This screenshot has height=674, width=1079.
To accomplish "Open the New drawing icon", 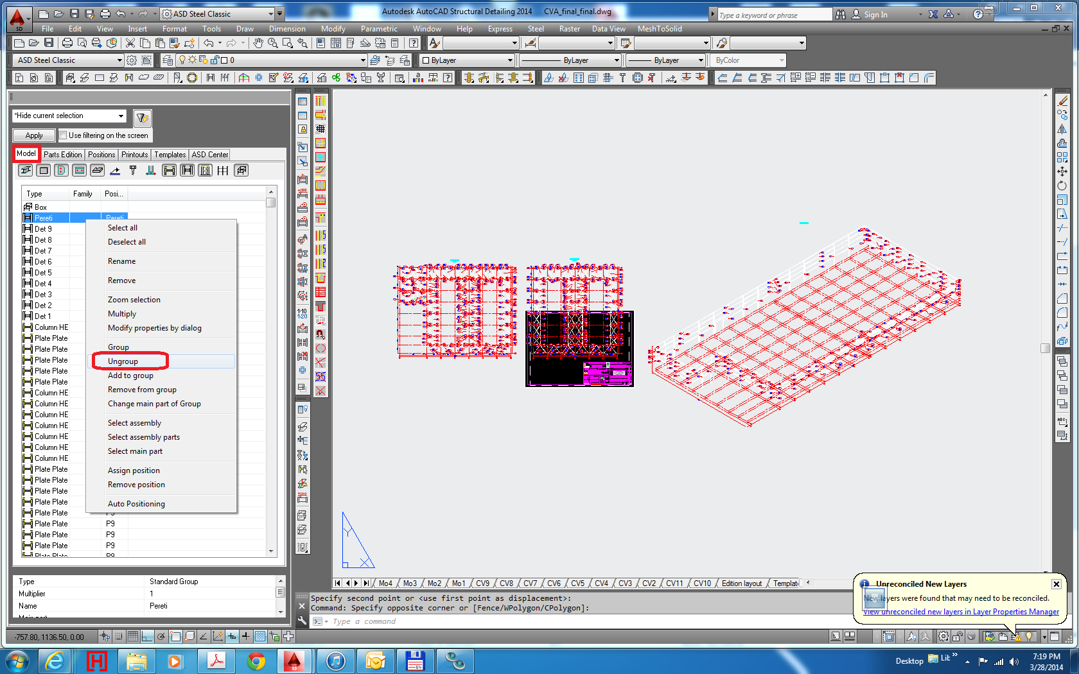I will (x=19, y=43).
